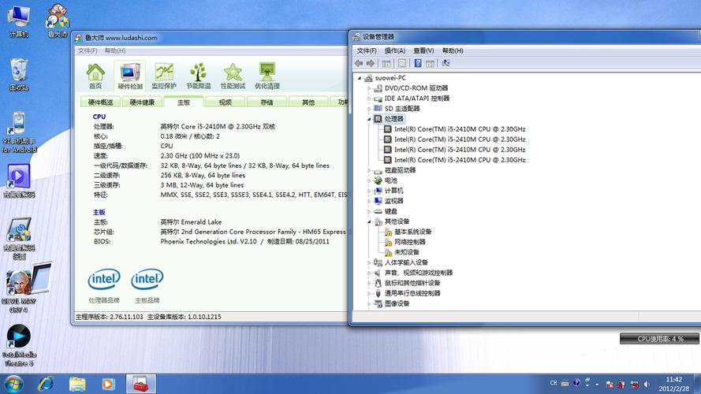Collapse the 处理器 node
This screenshot has width=701, height=394.
tap(369, 119)
